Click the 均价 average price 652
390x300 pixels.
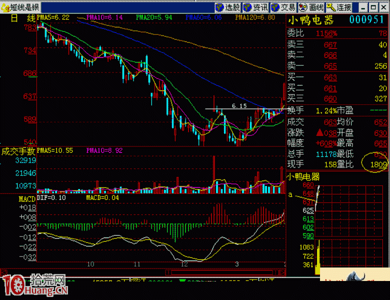coord(380,122)
